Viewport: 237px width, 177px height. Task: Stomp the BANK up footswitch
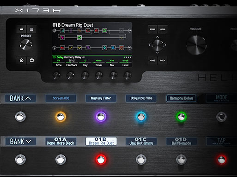(20, 117)
